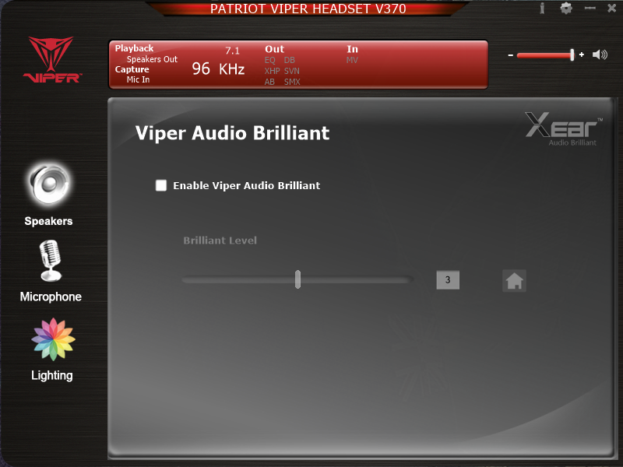
Task: Click the 96 KHz sample rate display
Action: [x=218, y=69]
